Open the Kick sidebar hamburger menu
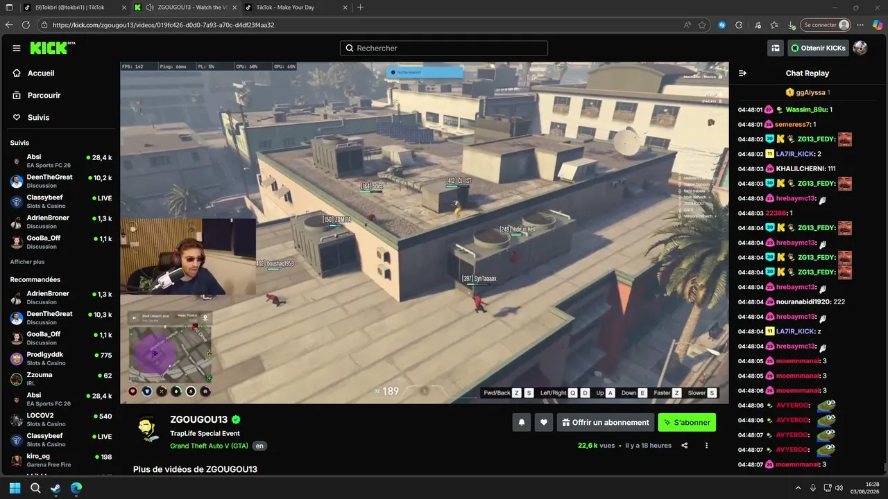Image resolution: width=888 pixels, height=499 pixels. pyautogui.click(x=17, y=48)
